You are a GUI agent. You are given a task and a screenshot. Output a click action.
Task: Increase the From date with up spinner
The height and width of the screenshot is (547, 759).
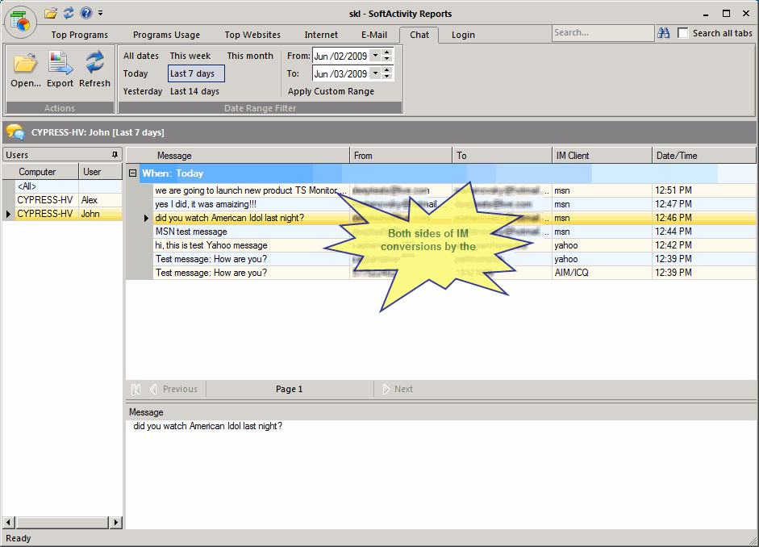click(x=387, y=52)
